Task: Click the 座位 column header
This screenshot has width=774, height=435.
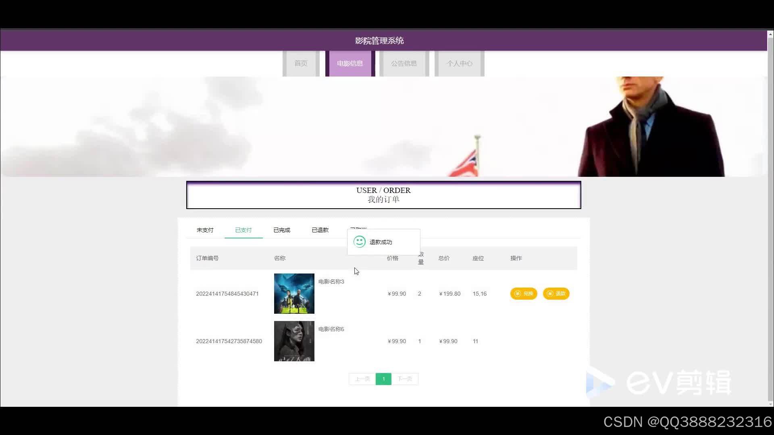Action: click(478, 258)
